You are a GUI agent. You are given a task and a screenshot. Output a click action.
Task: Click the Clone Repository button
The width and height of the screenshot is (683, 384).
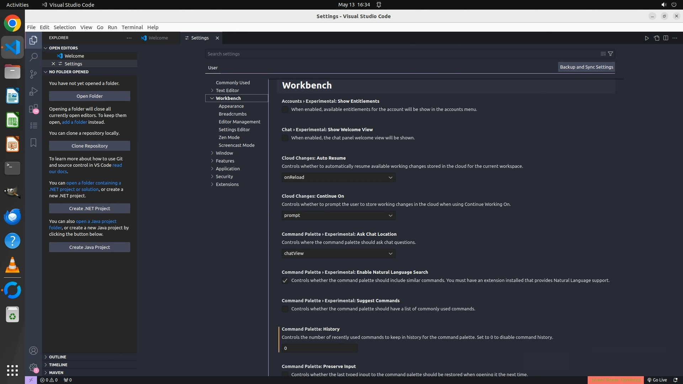[x=89, y=146]
